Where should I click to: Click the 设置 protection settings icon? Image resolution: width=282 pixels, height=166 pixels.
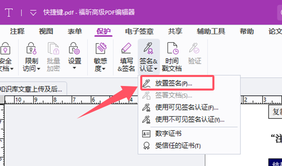74,49
